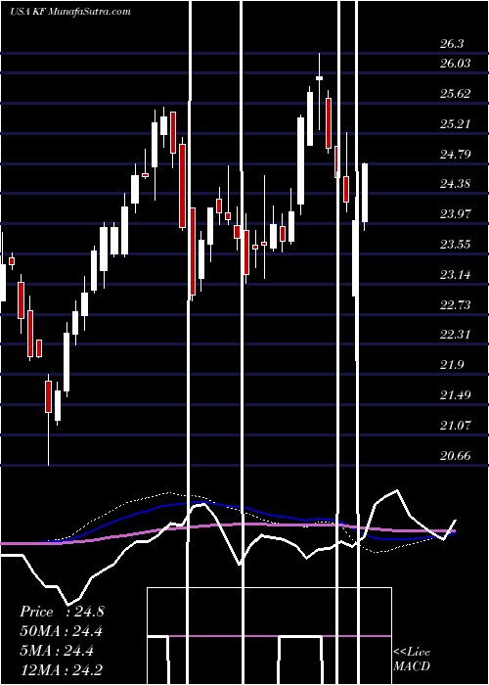
Task: Select the 23.55 price axis label
Action: [x=456, y=245]
